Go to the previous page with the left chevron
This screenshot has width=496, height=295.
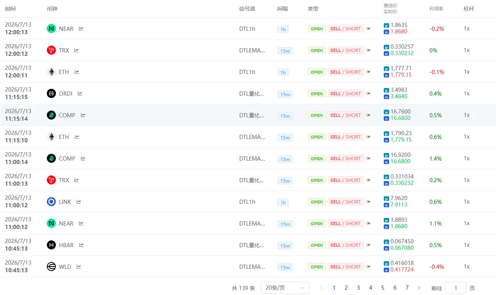pos(322,288)
